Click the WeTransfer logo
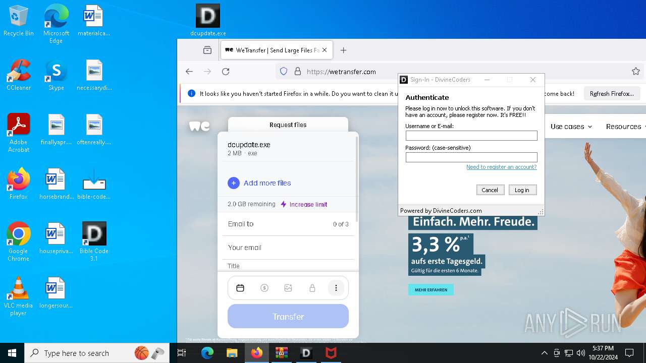The height and width of the screenshot is (363, 646). (199, 126)
